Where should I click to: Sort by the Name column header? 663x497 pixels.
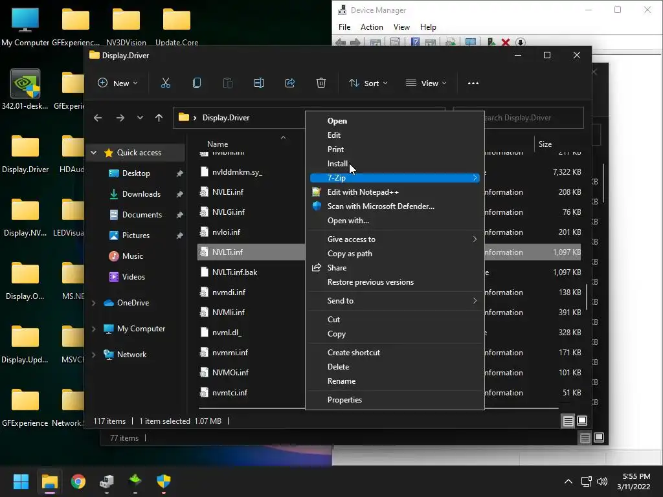[218, 144]
